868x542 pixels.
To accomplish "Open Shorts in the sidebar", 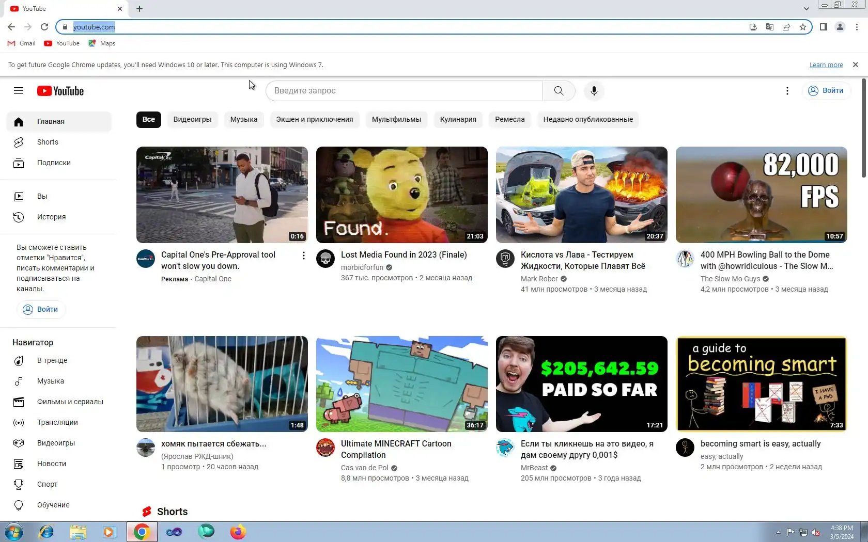I will coord(59,142).
